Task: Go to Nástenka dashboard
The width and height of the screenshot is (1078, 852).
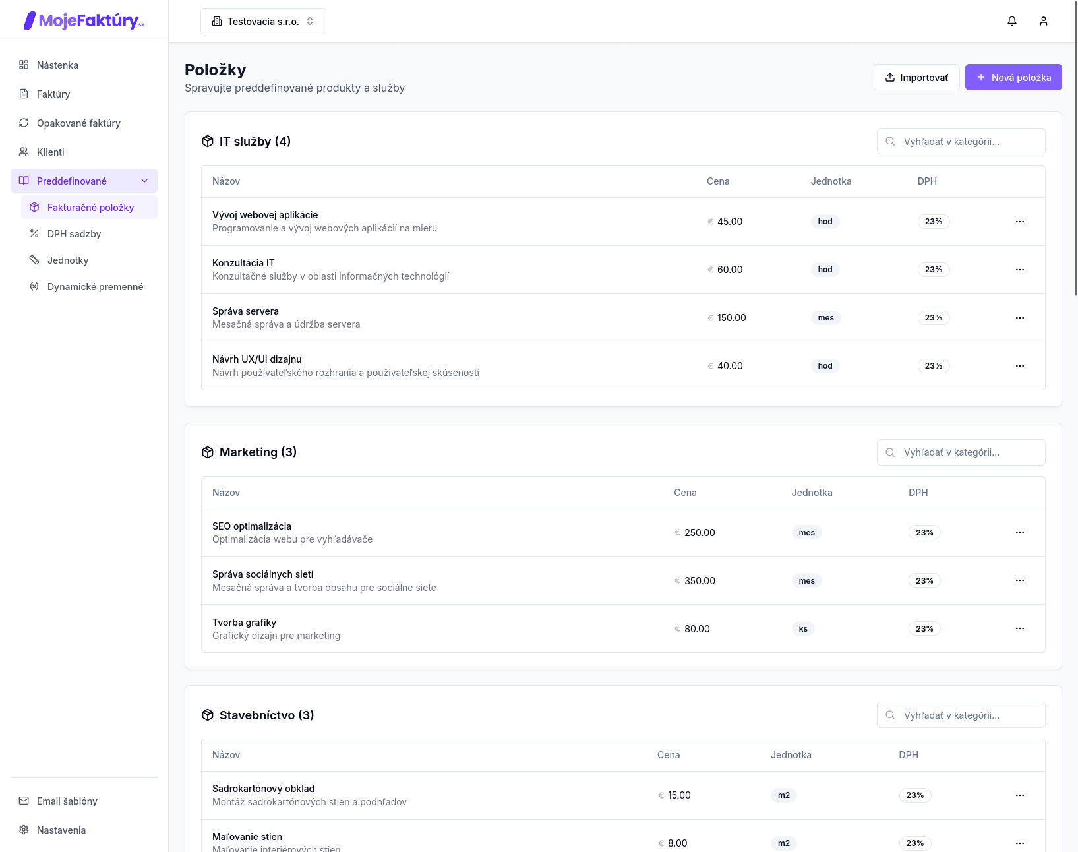Action: [x=57, y=65]
